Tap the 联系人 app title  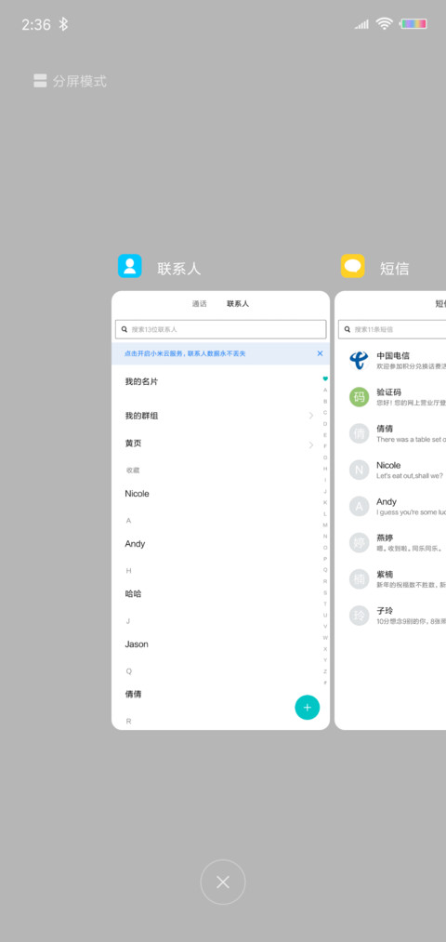tap(179, 269)
